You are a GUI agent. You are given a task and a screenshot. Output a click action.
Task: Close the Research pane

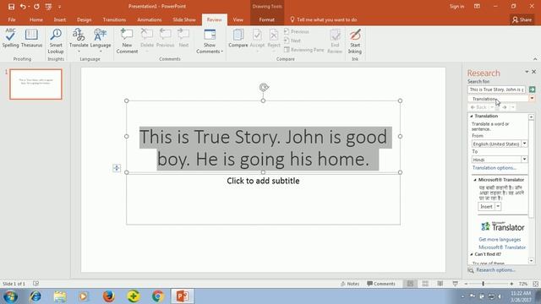[533, 72]
